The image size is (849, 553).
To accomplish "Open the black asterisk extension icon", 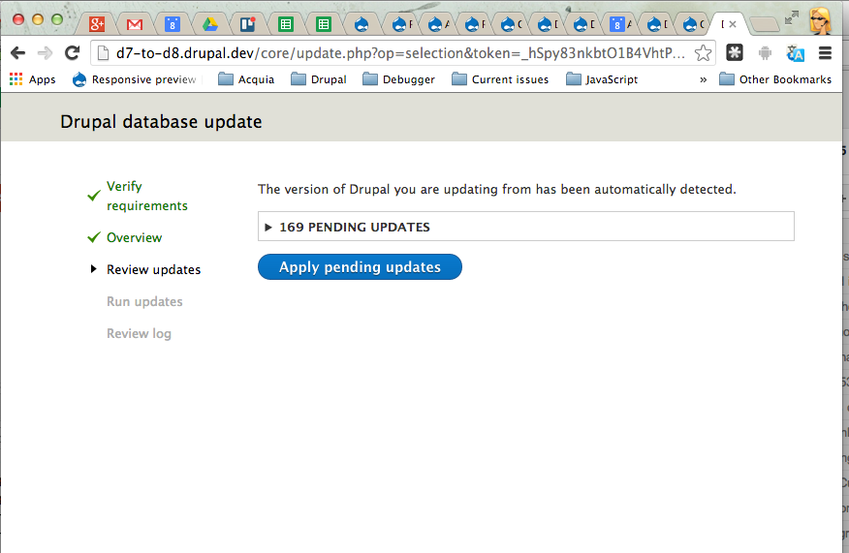I will pos(735,52).
